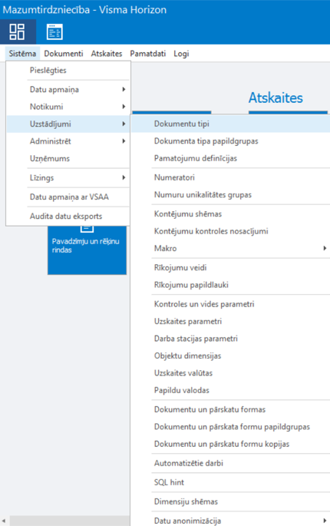Screen dimensions: 330x526
Task: Expand Datu anonimizācija submenu arrow
Action: pyautogui.click(x=325, y=521)
